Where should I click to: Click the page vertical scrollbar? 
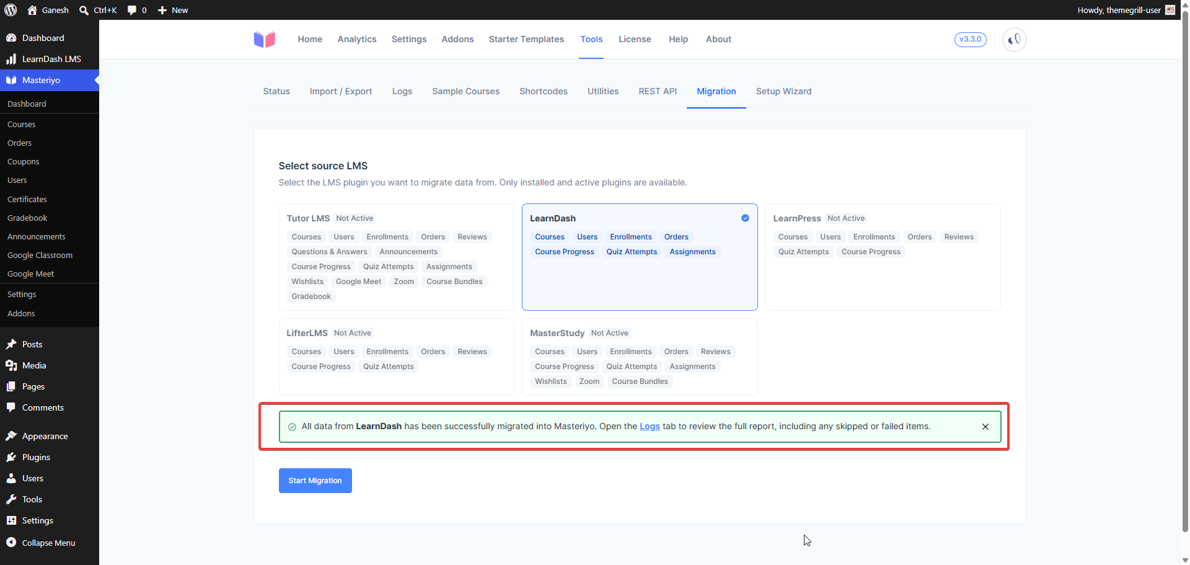[1185, 273]
